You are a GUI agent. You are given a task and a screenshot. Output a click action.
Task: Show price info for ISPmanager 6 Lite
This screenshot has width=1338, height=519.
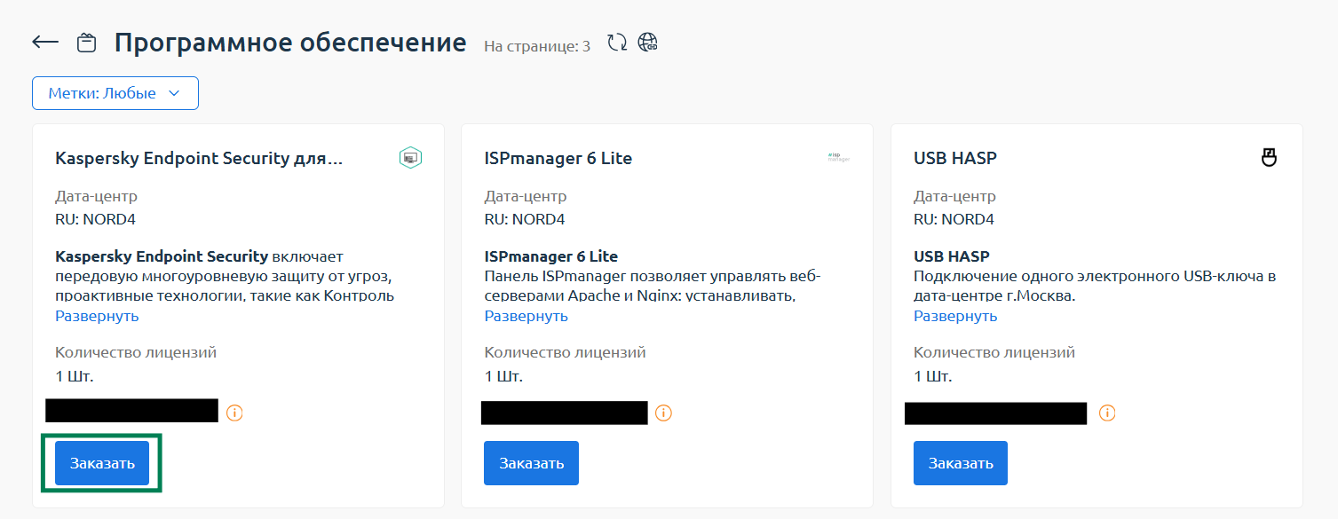click(663, 413)
